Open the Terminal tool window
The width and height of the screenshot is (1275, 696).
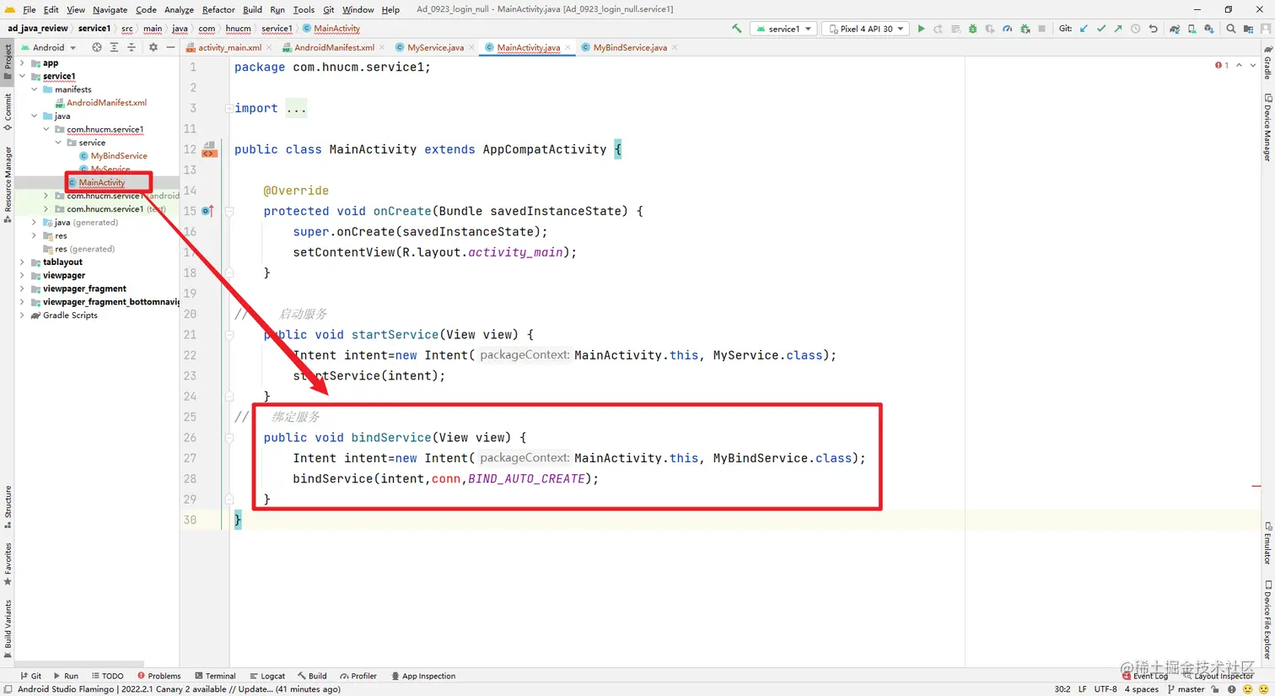[x=215, y=676]
